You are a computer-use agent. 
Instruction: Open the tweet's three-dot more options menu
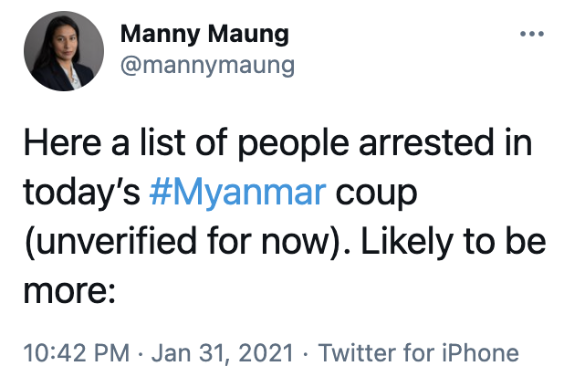click(x=532, y=34)
